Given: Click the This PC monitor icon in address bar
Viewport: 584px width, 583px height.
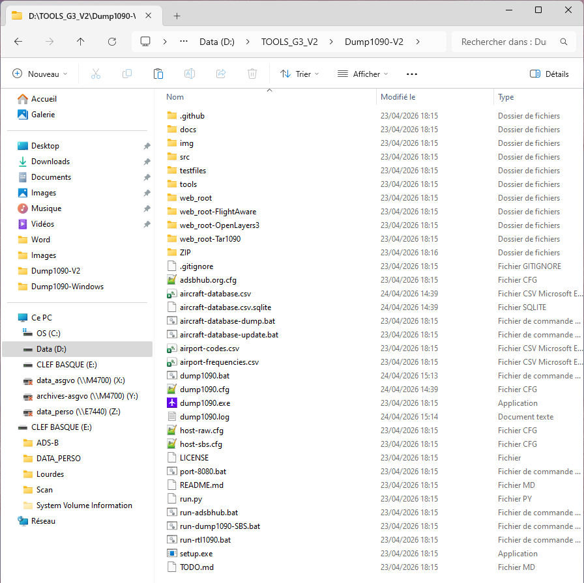Looking at the screenshot, I should 145,41.
